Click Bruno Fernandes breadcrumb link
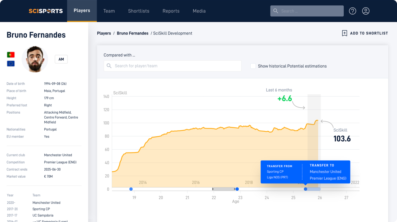The image size is (397, 222). (x=132, y=33)
